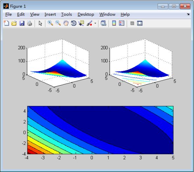
Task: Open a file using the folder icon
Action: coord(14,23)
